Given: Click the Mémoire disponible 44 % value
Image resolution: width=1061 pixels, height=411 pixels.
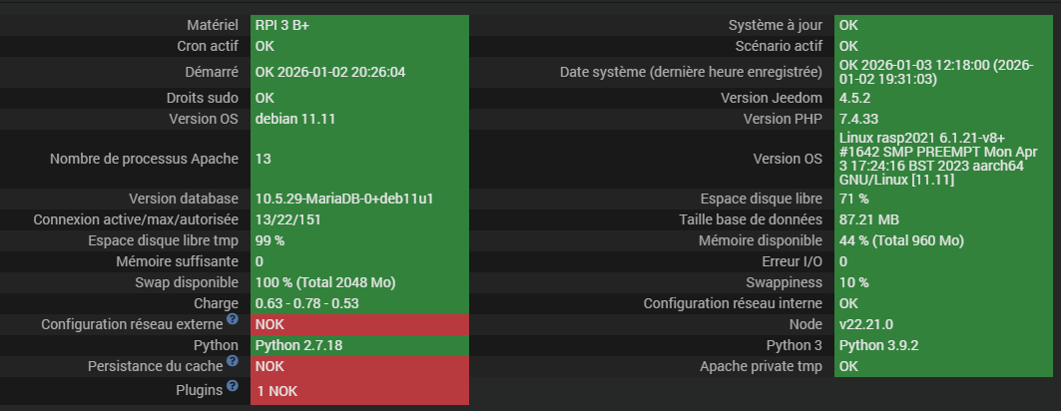Looking at the screenshot, I should pos(901,240).
